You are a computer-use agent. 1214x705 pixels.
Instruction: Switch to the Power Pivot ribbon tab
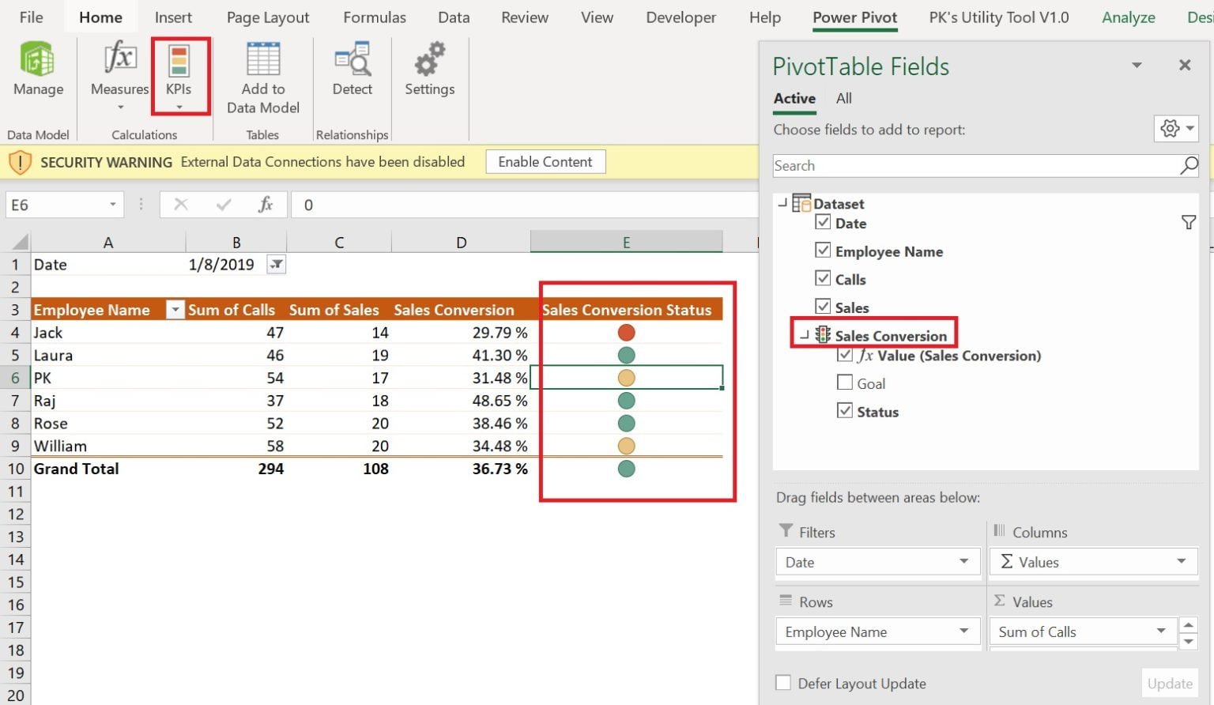854,17
